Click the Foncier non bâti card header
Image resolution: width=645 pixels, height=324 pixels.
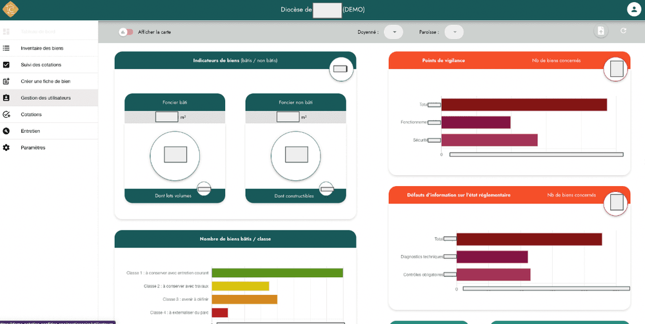tap(296, 102)
